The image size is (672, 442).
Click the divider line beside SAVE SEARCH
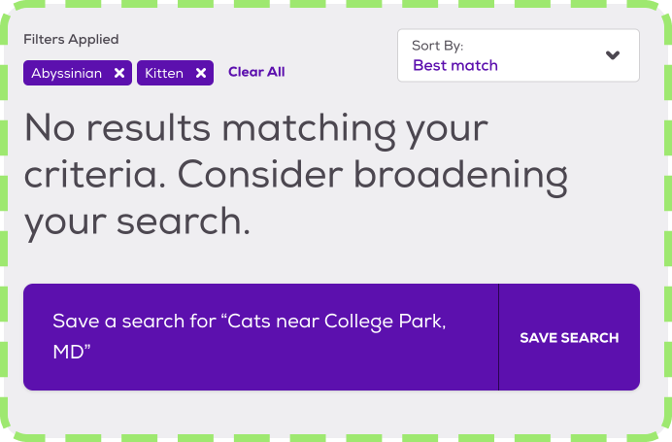coord(499,337)
